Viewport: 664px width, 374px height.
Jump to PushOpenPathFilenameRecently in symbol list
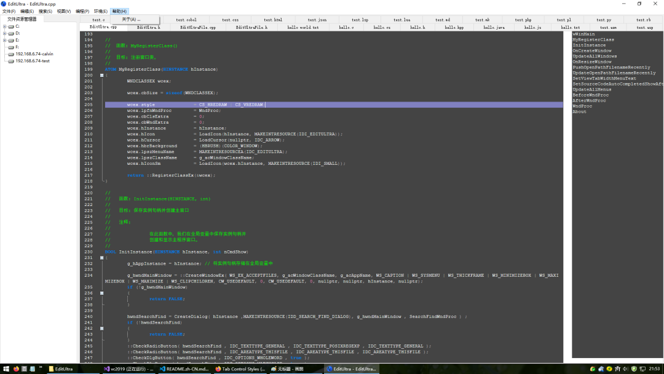point(611,67)
